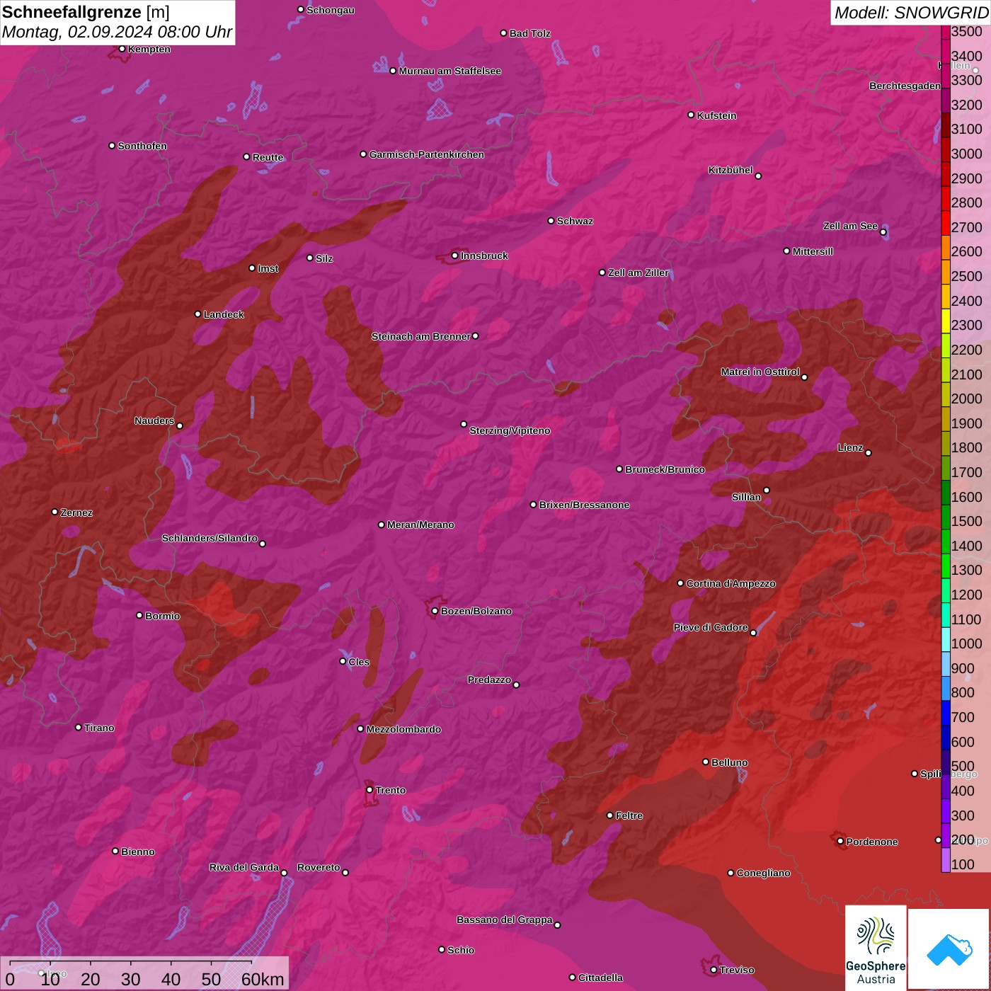Click the Treviso city marker
This screenshot has width=991, height=991.
[714, 970]
